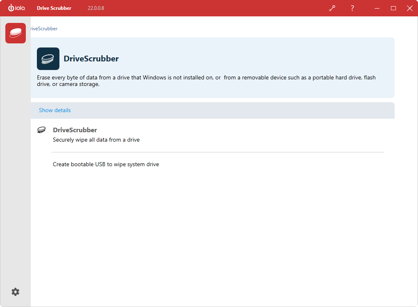Select the red DriveScrubber sidebar icon
The height and width of the screenshot is (307, 418).
pyautogui.click(x=16, y=33)
